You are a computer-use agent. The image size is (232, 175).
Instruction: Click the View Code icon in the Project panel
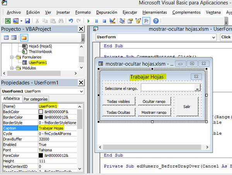tap(6, 37)
